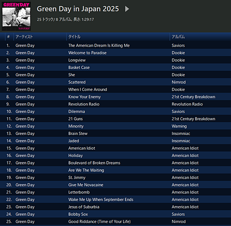Sort by the # column header

pyautogui.click(x=8, y=37)
